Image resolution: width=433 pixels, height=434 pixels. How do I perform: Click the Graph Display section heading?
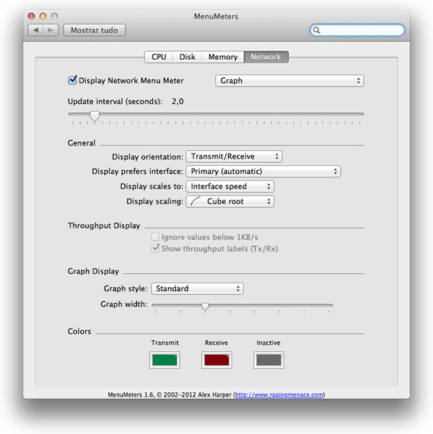93,271
